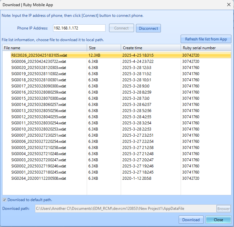Image resolution: width=234 pixels, height=227 pixels.
Task: Sort by Ruby serial number header
Action: click(206, 48)
